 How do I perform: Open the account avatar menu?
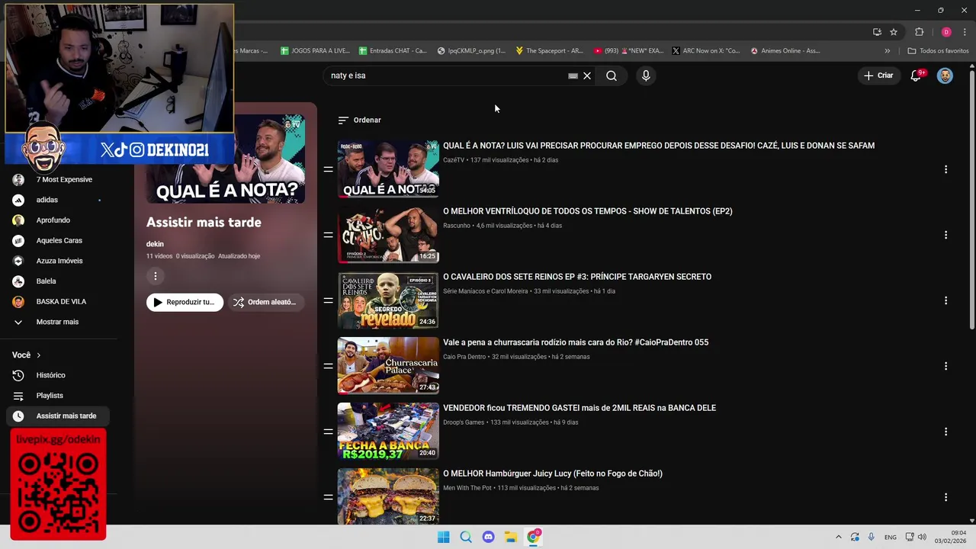coord(945,75)
